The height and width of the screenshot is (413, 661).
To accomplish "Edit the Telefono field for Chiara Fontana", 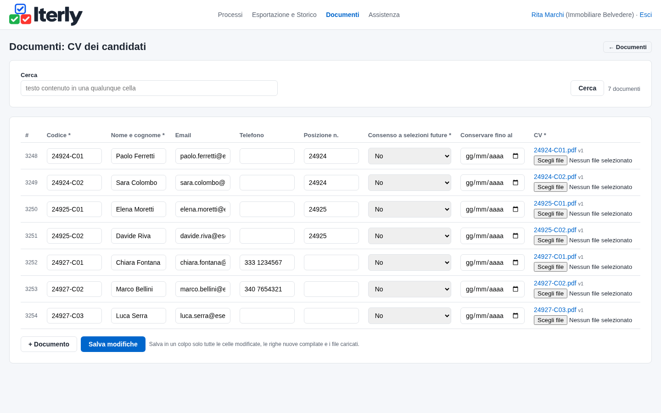I will click(x=267, y=262).
